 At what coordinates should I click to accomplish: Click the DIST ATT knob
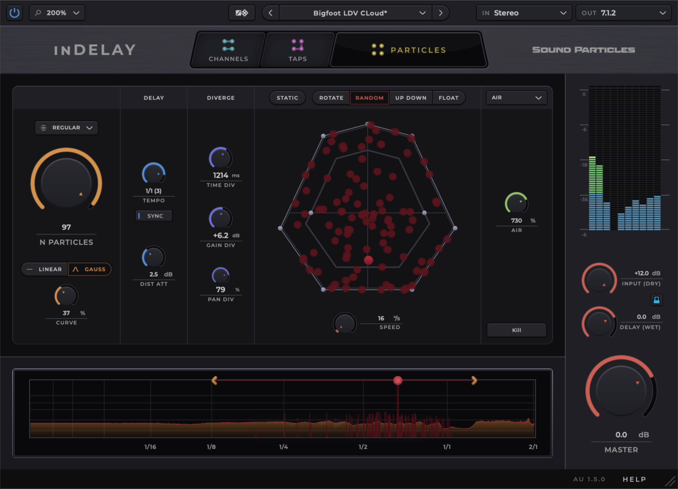click(x=154, y=257)
